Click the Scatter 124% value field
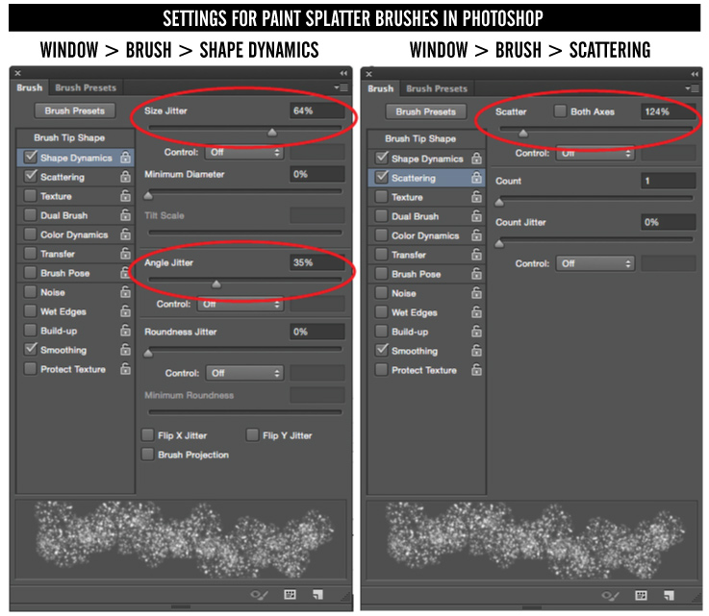The width and height of the screenshot is (709, 616). pyautogui.click(x=668, y=111)
